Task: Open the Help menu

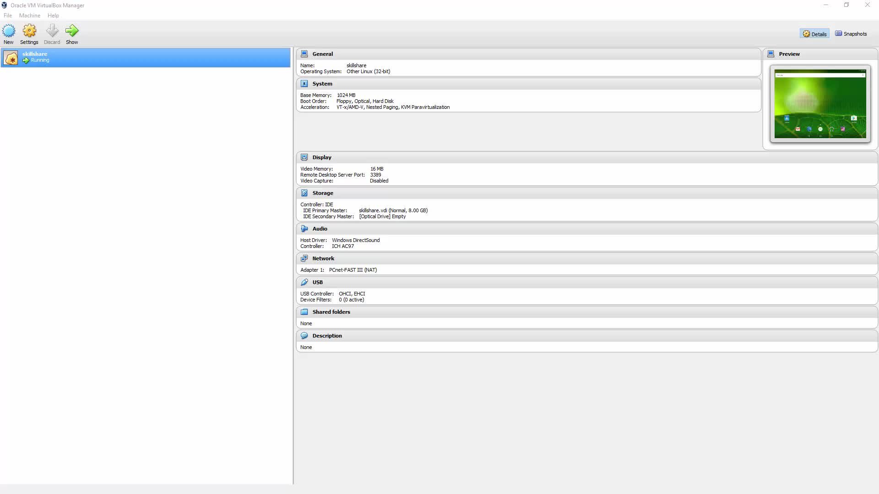Action: tap(53, 15)
